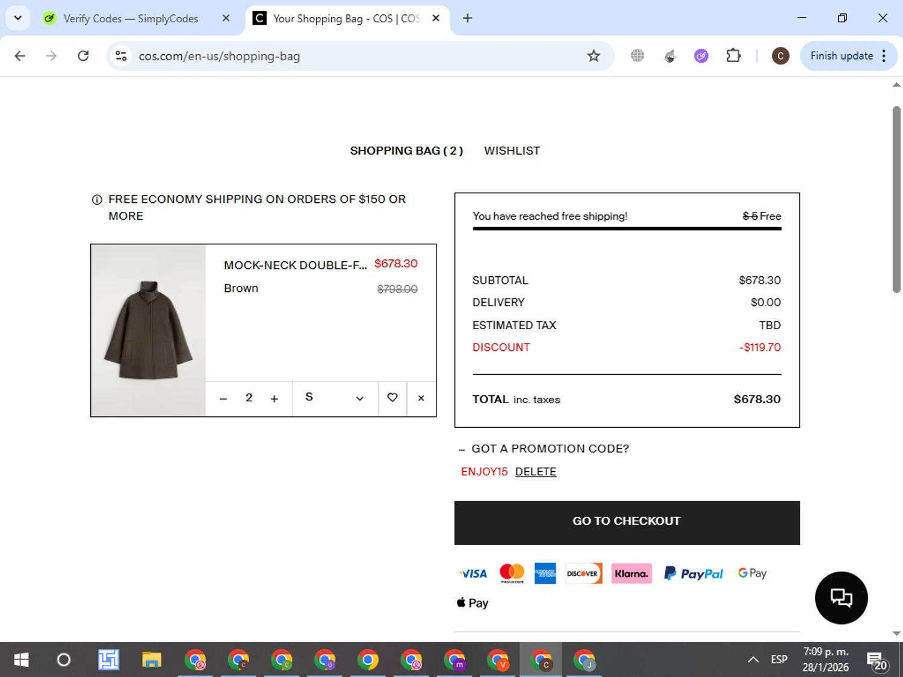Collapse the Got a promotion code section
Viewport: 903px width, 677px height.
[x=544, y=449]
